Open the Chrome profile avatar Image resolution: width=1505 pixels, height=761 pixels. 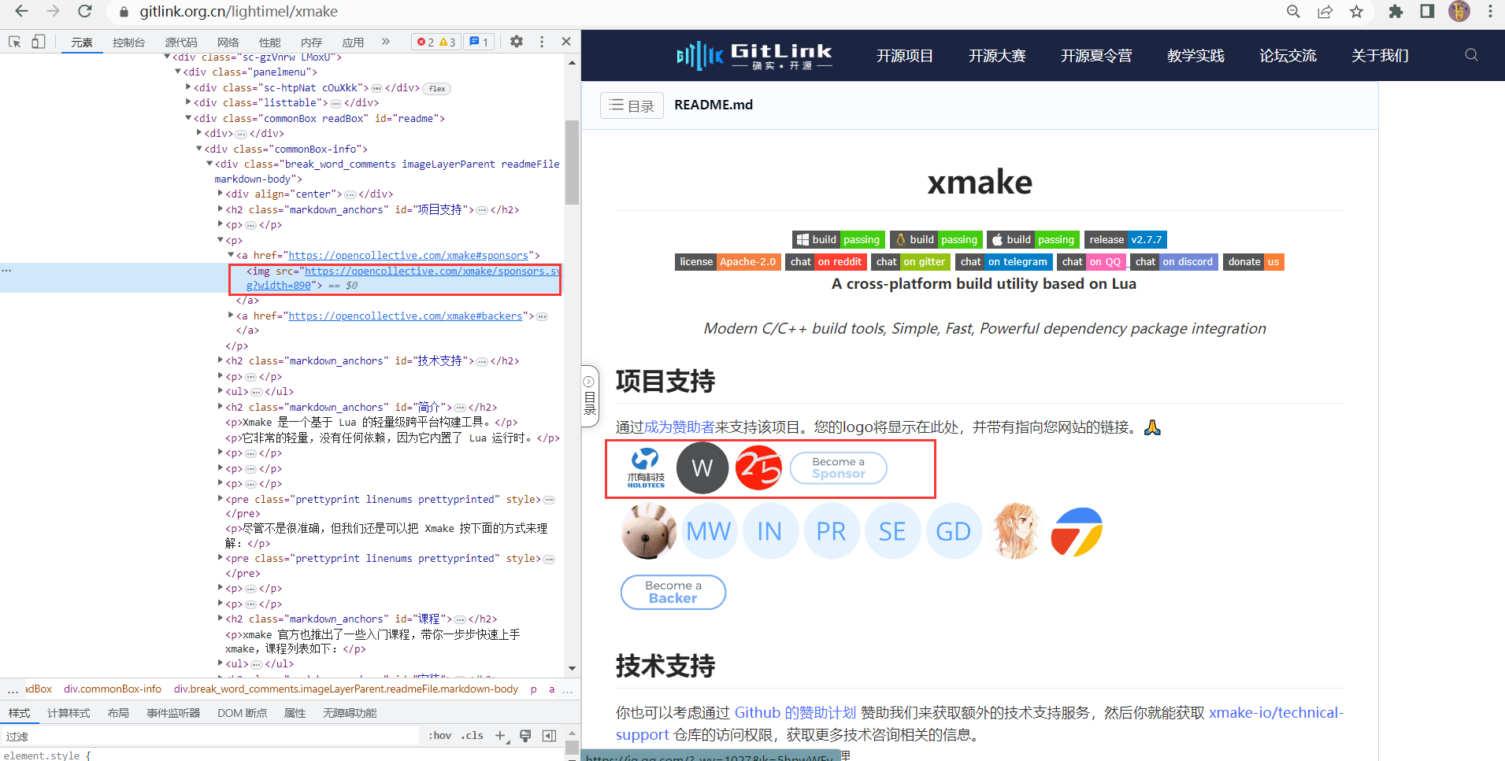coord(1459,11)
